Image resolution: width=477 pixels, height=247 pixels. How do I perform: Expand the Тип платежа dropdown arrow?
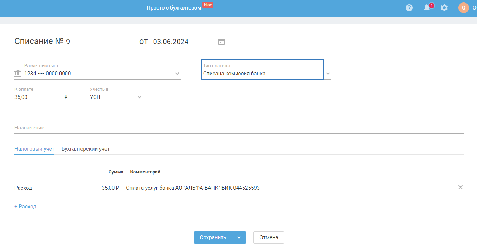[328, 74]
